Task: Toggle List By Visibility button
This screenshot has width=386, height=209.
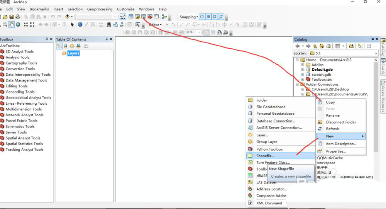Action: [x=72, y=46]
